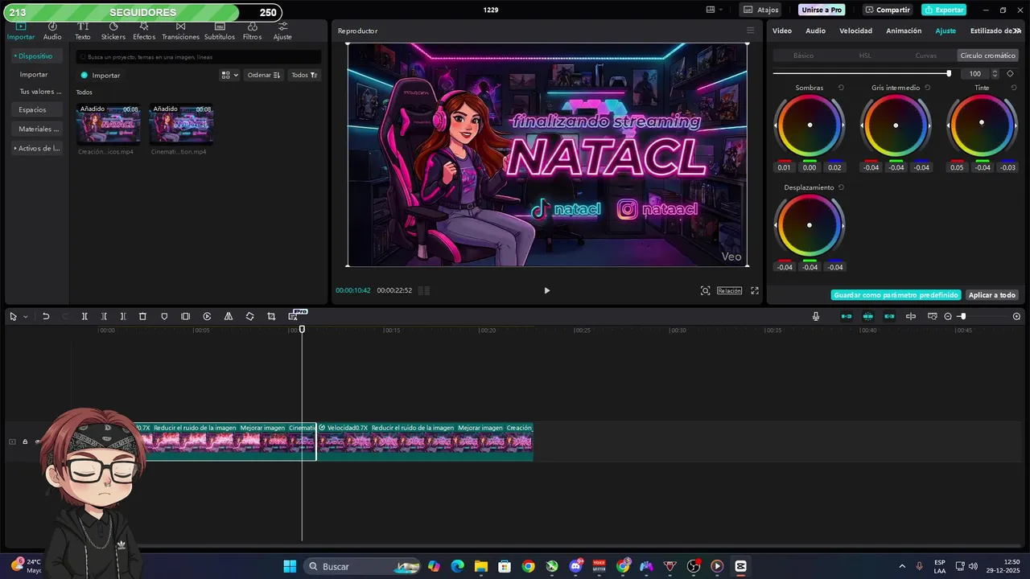Image resolution: width=1030 pixels, height=579 pixels.
Task: Open the fullscreen preview icon
Action: pyautogui.click(x=755, y=290)
